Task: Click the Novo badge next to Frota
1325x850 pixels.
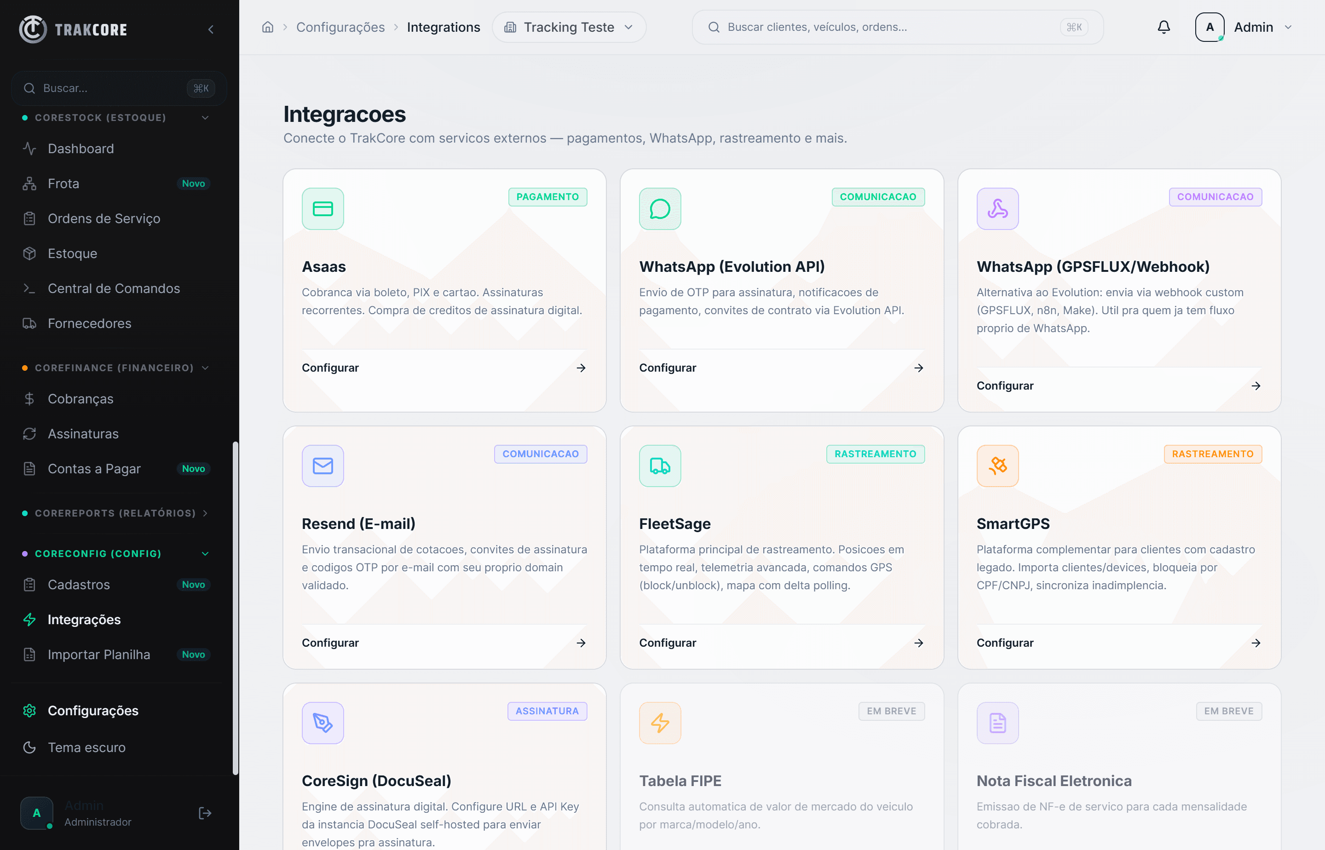Action: coord(193,183)
